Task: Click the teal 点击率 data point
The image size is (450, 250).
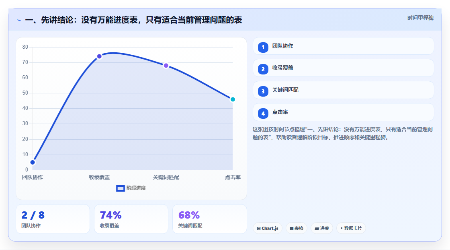Action: tap(233, 99)
